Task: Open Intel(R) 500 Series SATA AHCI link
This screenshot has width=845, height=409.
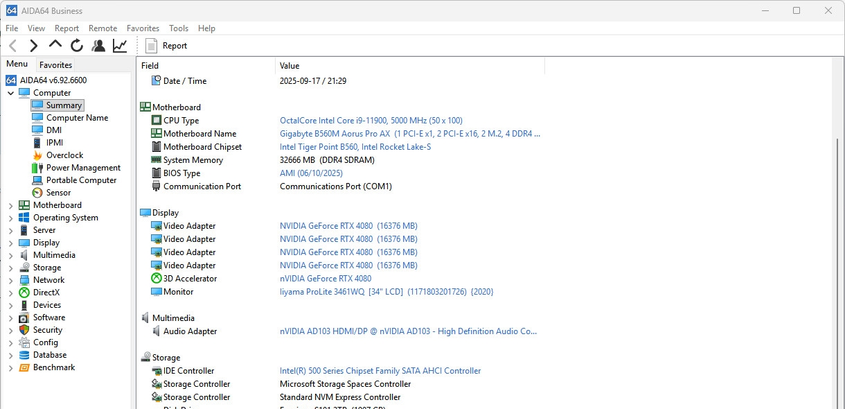Action: (380, 371)
